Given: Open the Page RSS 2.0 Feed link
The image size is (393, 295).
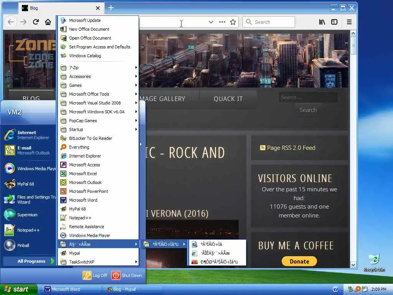Looking at the screenshot, I should click(x=288, y=148).
